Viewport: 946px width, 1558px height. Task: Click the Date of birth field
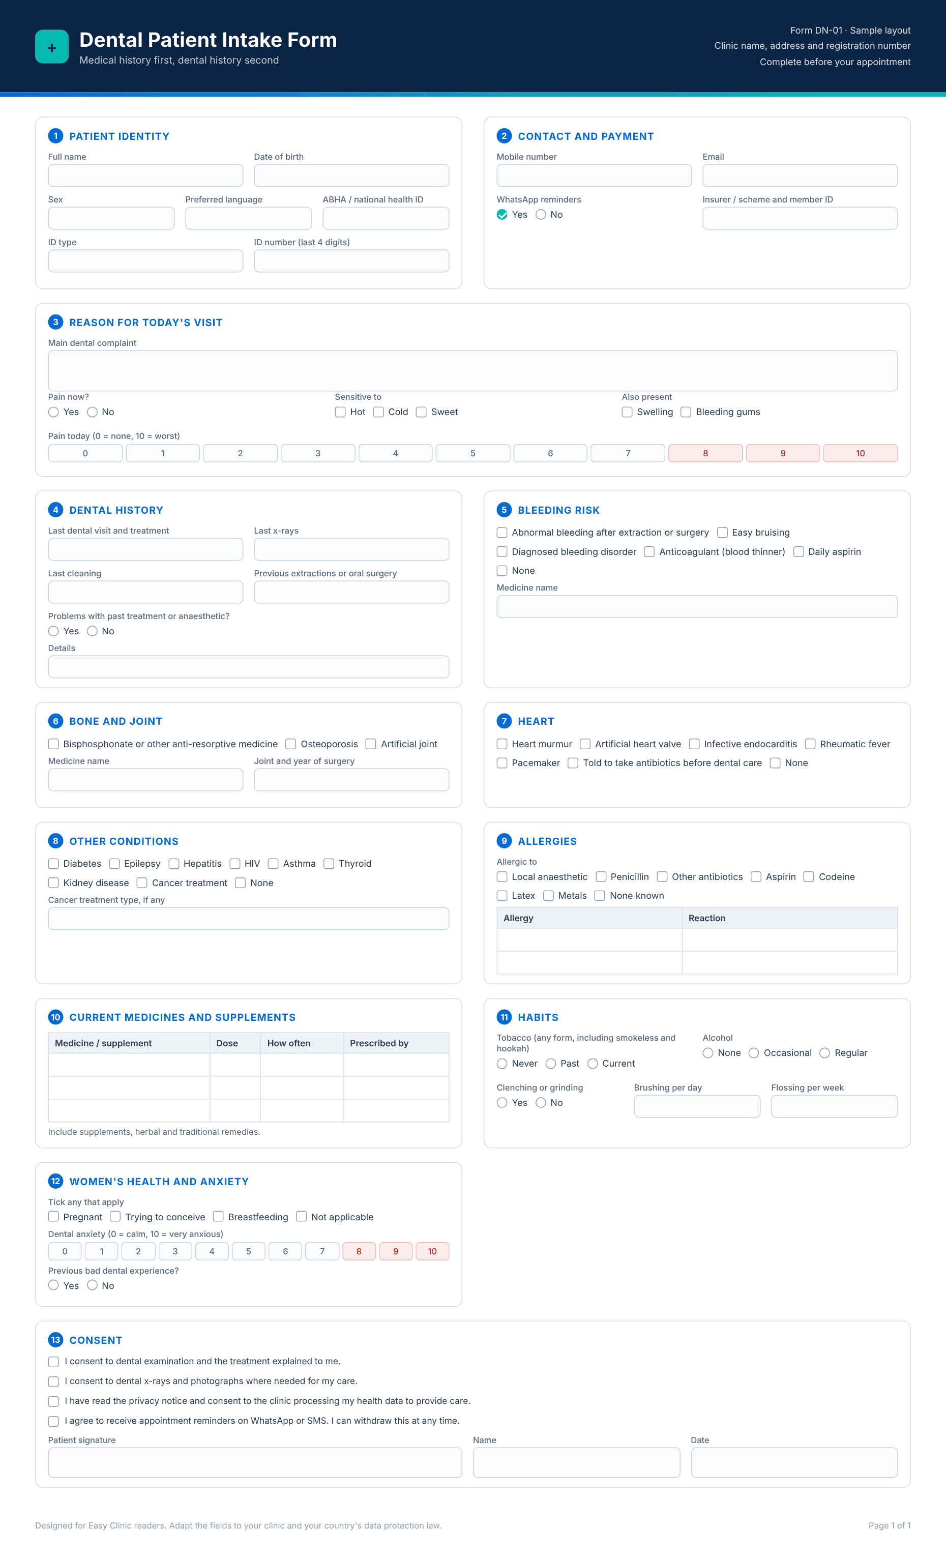(351, 176)
